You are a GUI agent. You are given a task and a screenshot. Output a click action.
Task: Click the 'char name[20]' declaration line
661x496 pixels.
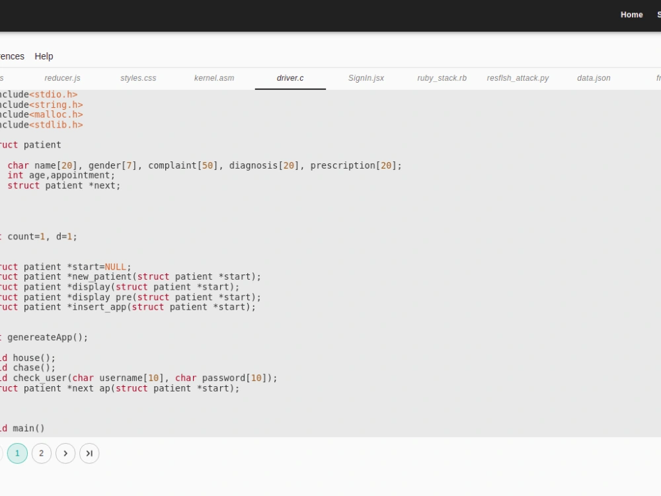tap(204, 165)
